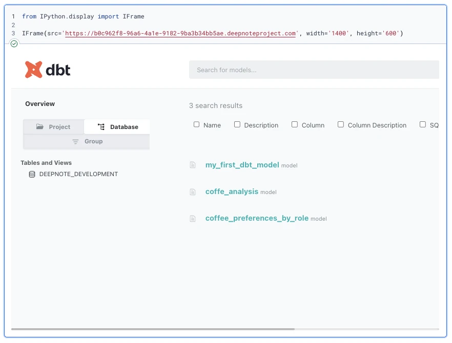This screenshot has width=452, height=343.
Task: Switch to the Project tab
Action: [54, 127]
